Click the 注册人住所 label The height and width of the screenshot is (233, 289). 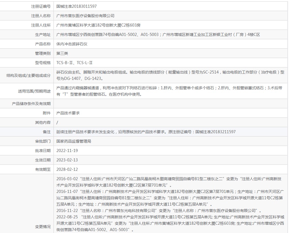[41, 25]
